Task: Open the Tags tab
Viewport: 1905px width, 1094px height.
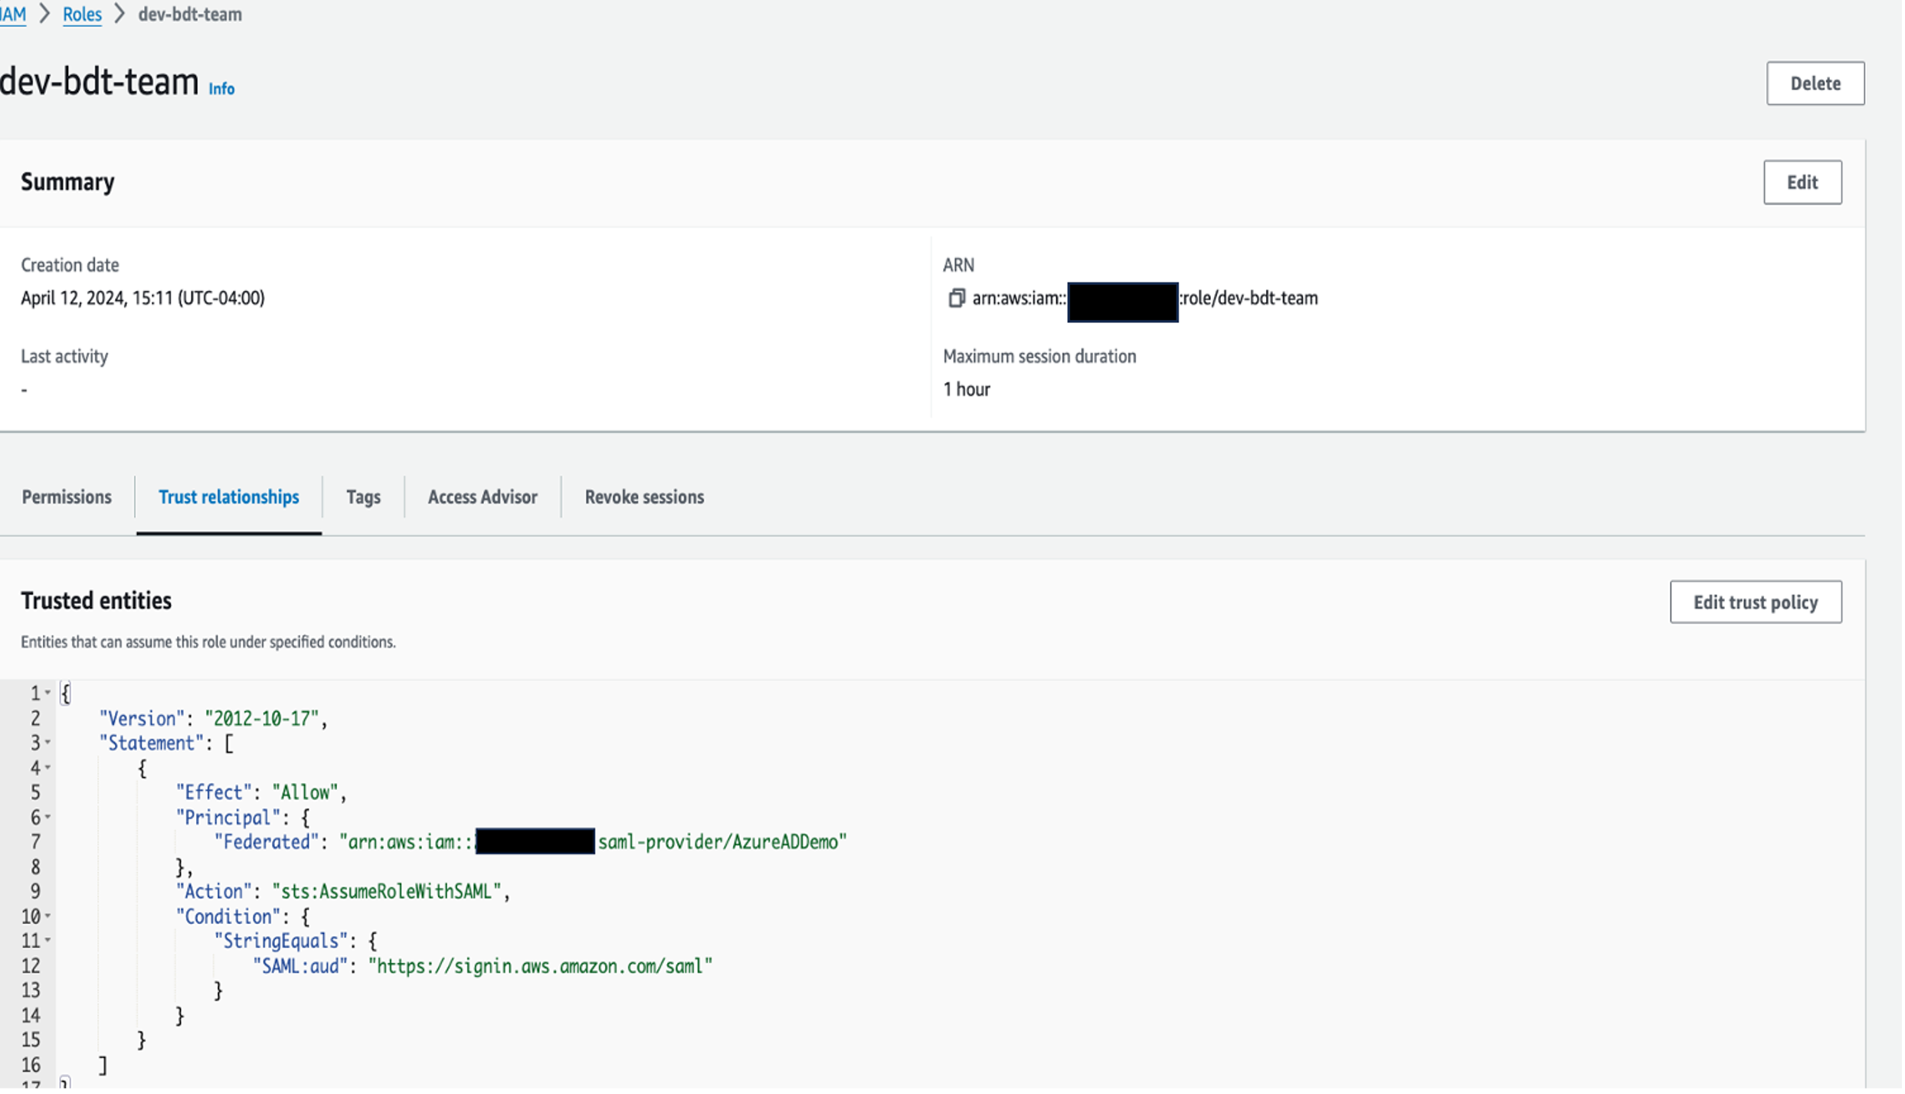Action: (363, 496)
